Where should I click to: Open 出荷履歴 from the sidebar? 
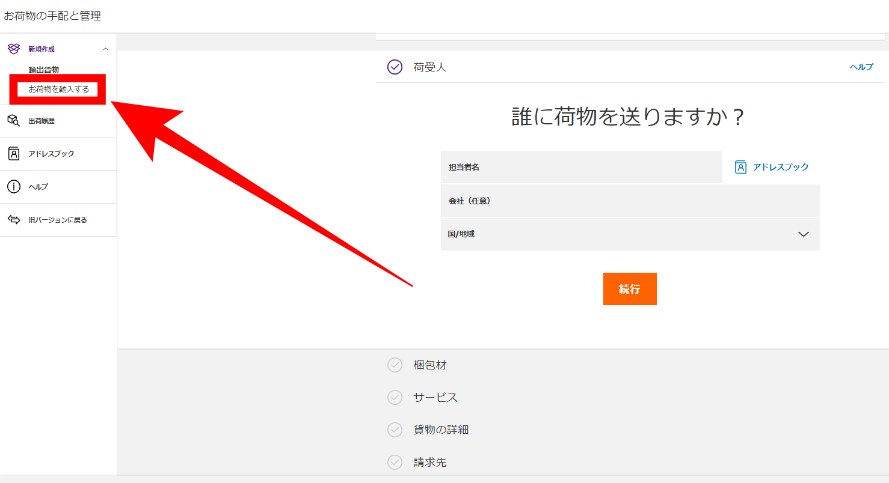point(42,121)
